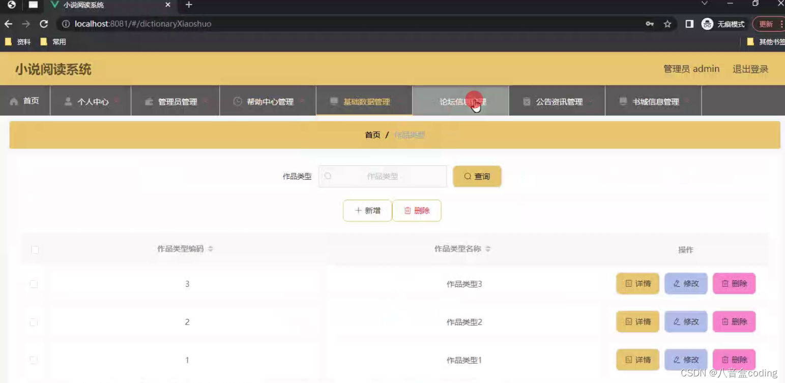Open the 帮助中心管理 menu
This screenshot has width=785, height=383.
pos(268,101)
